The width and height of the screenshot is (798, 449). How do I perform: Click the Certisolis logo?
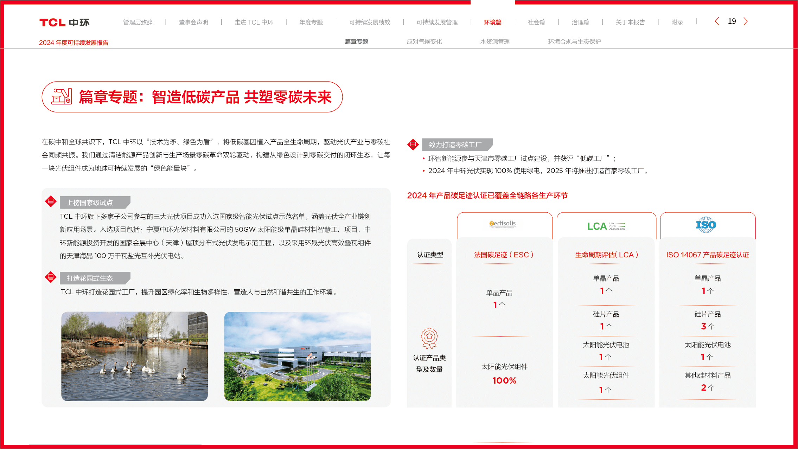point(503,224)
